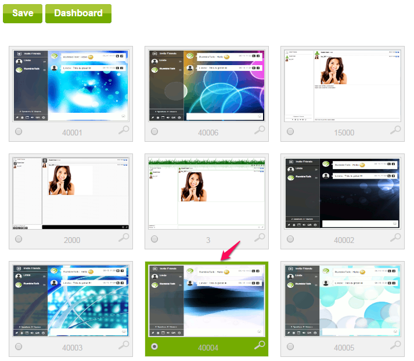
Task: Open magnifier for theme 15000
Action: (396, 131)
